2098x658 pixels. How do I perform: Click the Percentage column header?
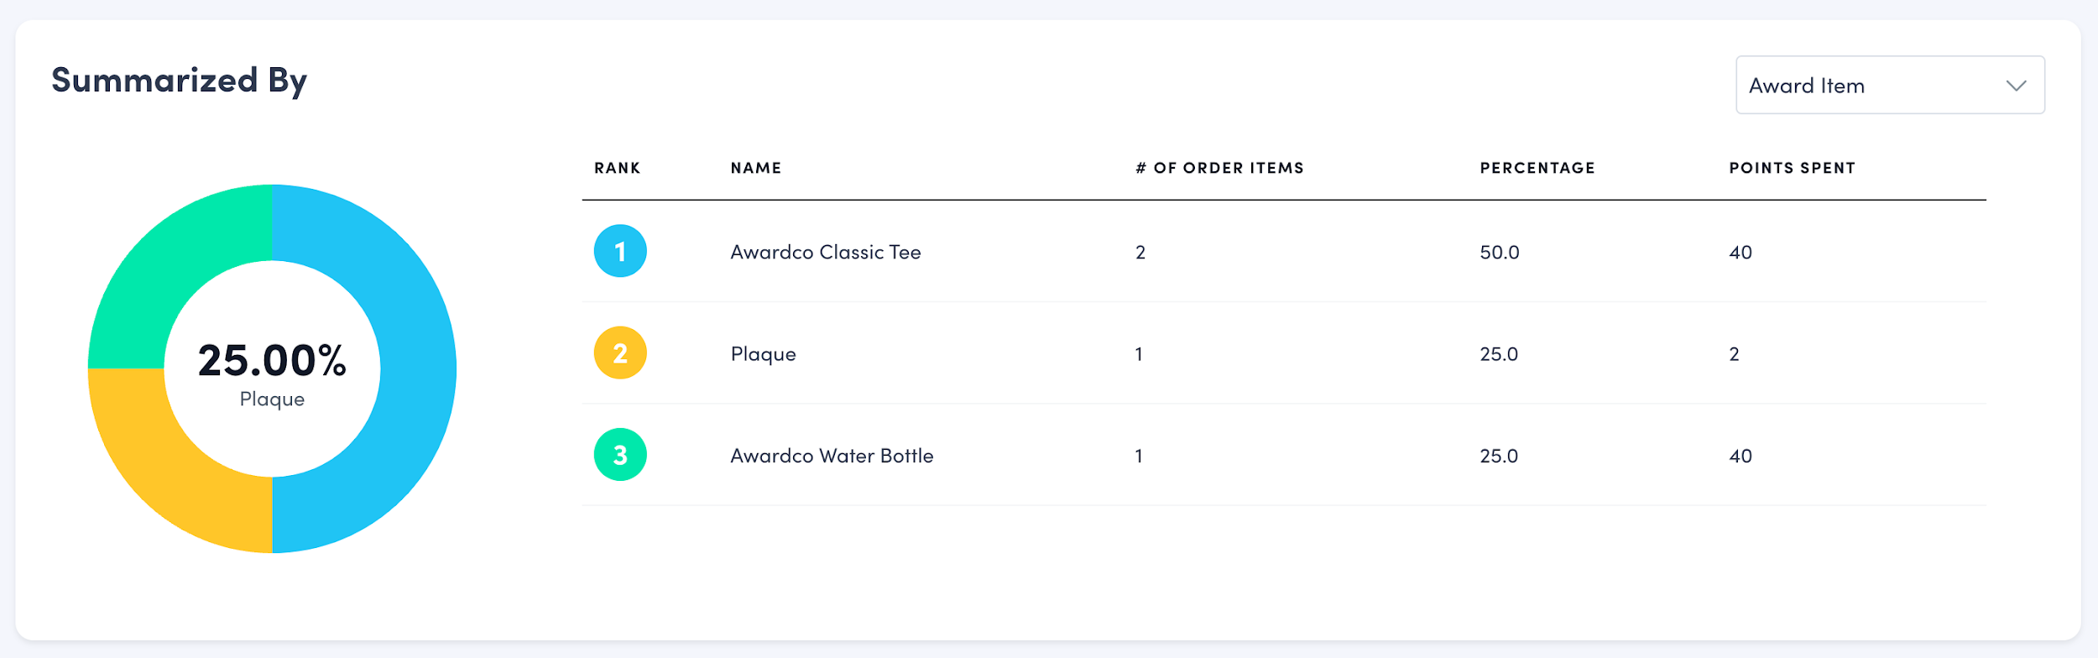1537,168
